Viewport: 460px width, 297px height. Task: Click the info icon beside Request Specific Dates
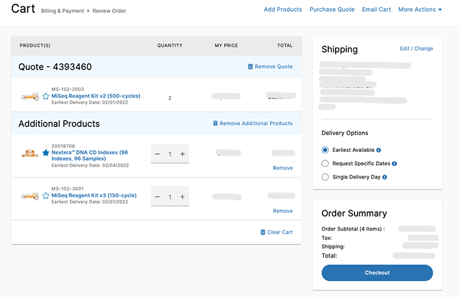coord(394,164)
